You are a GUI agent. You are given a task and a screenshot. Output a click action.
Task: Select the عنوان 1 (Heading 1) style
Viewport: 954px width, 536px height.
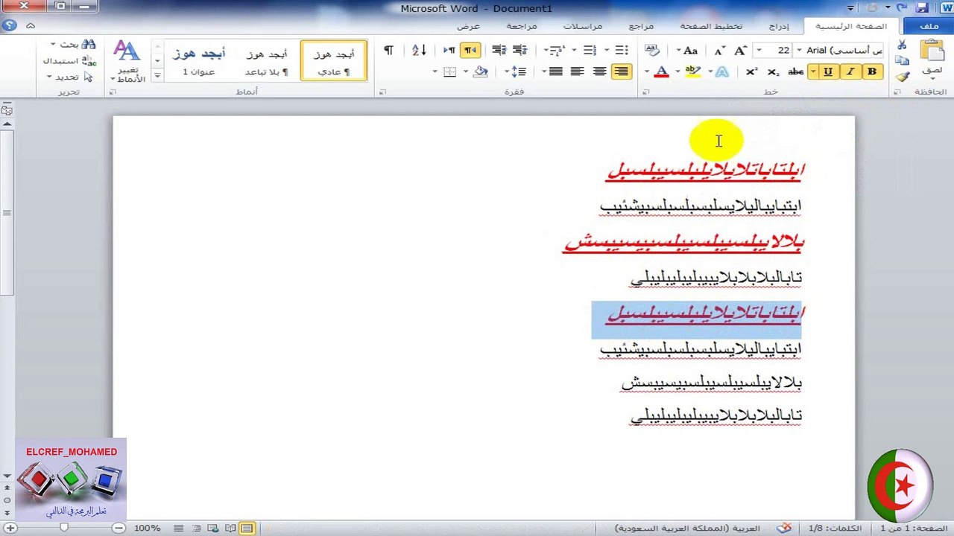199,61
